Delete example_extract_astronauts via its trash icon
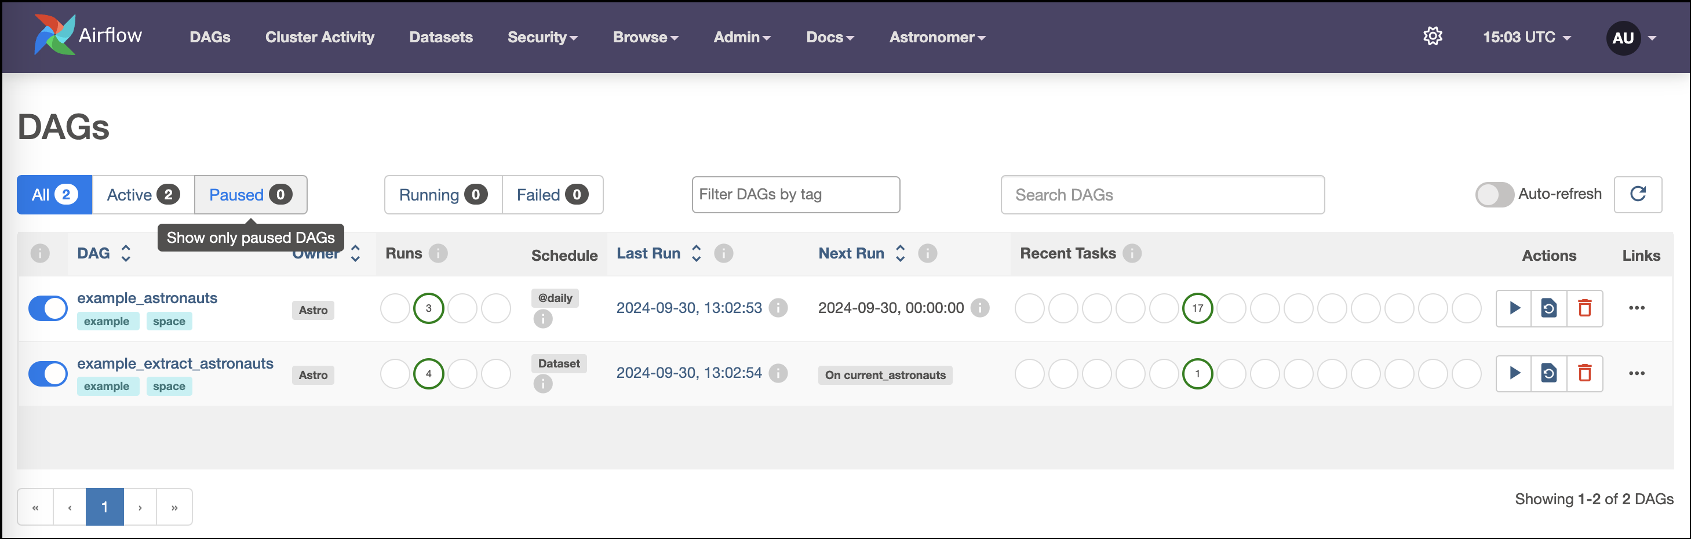This screenshot has width=1691, height=539. coord(1584,373)
